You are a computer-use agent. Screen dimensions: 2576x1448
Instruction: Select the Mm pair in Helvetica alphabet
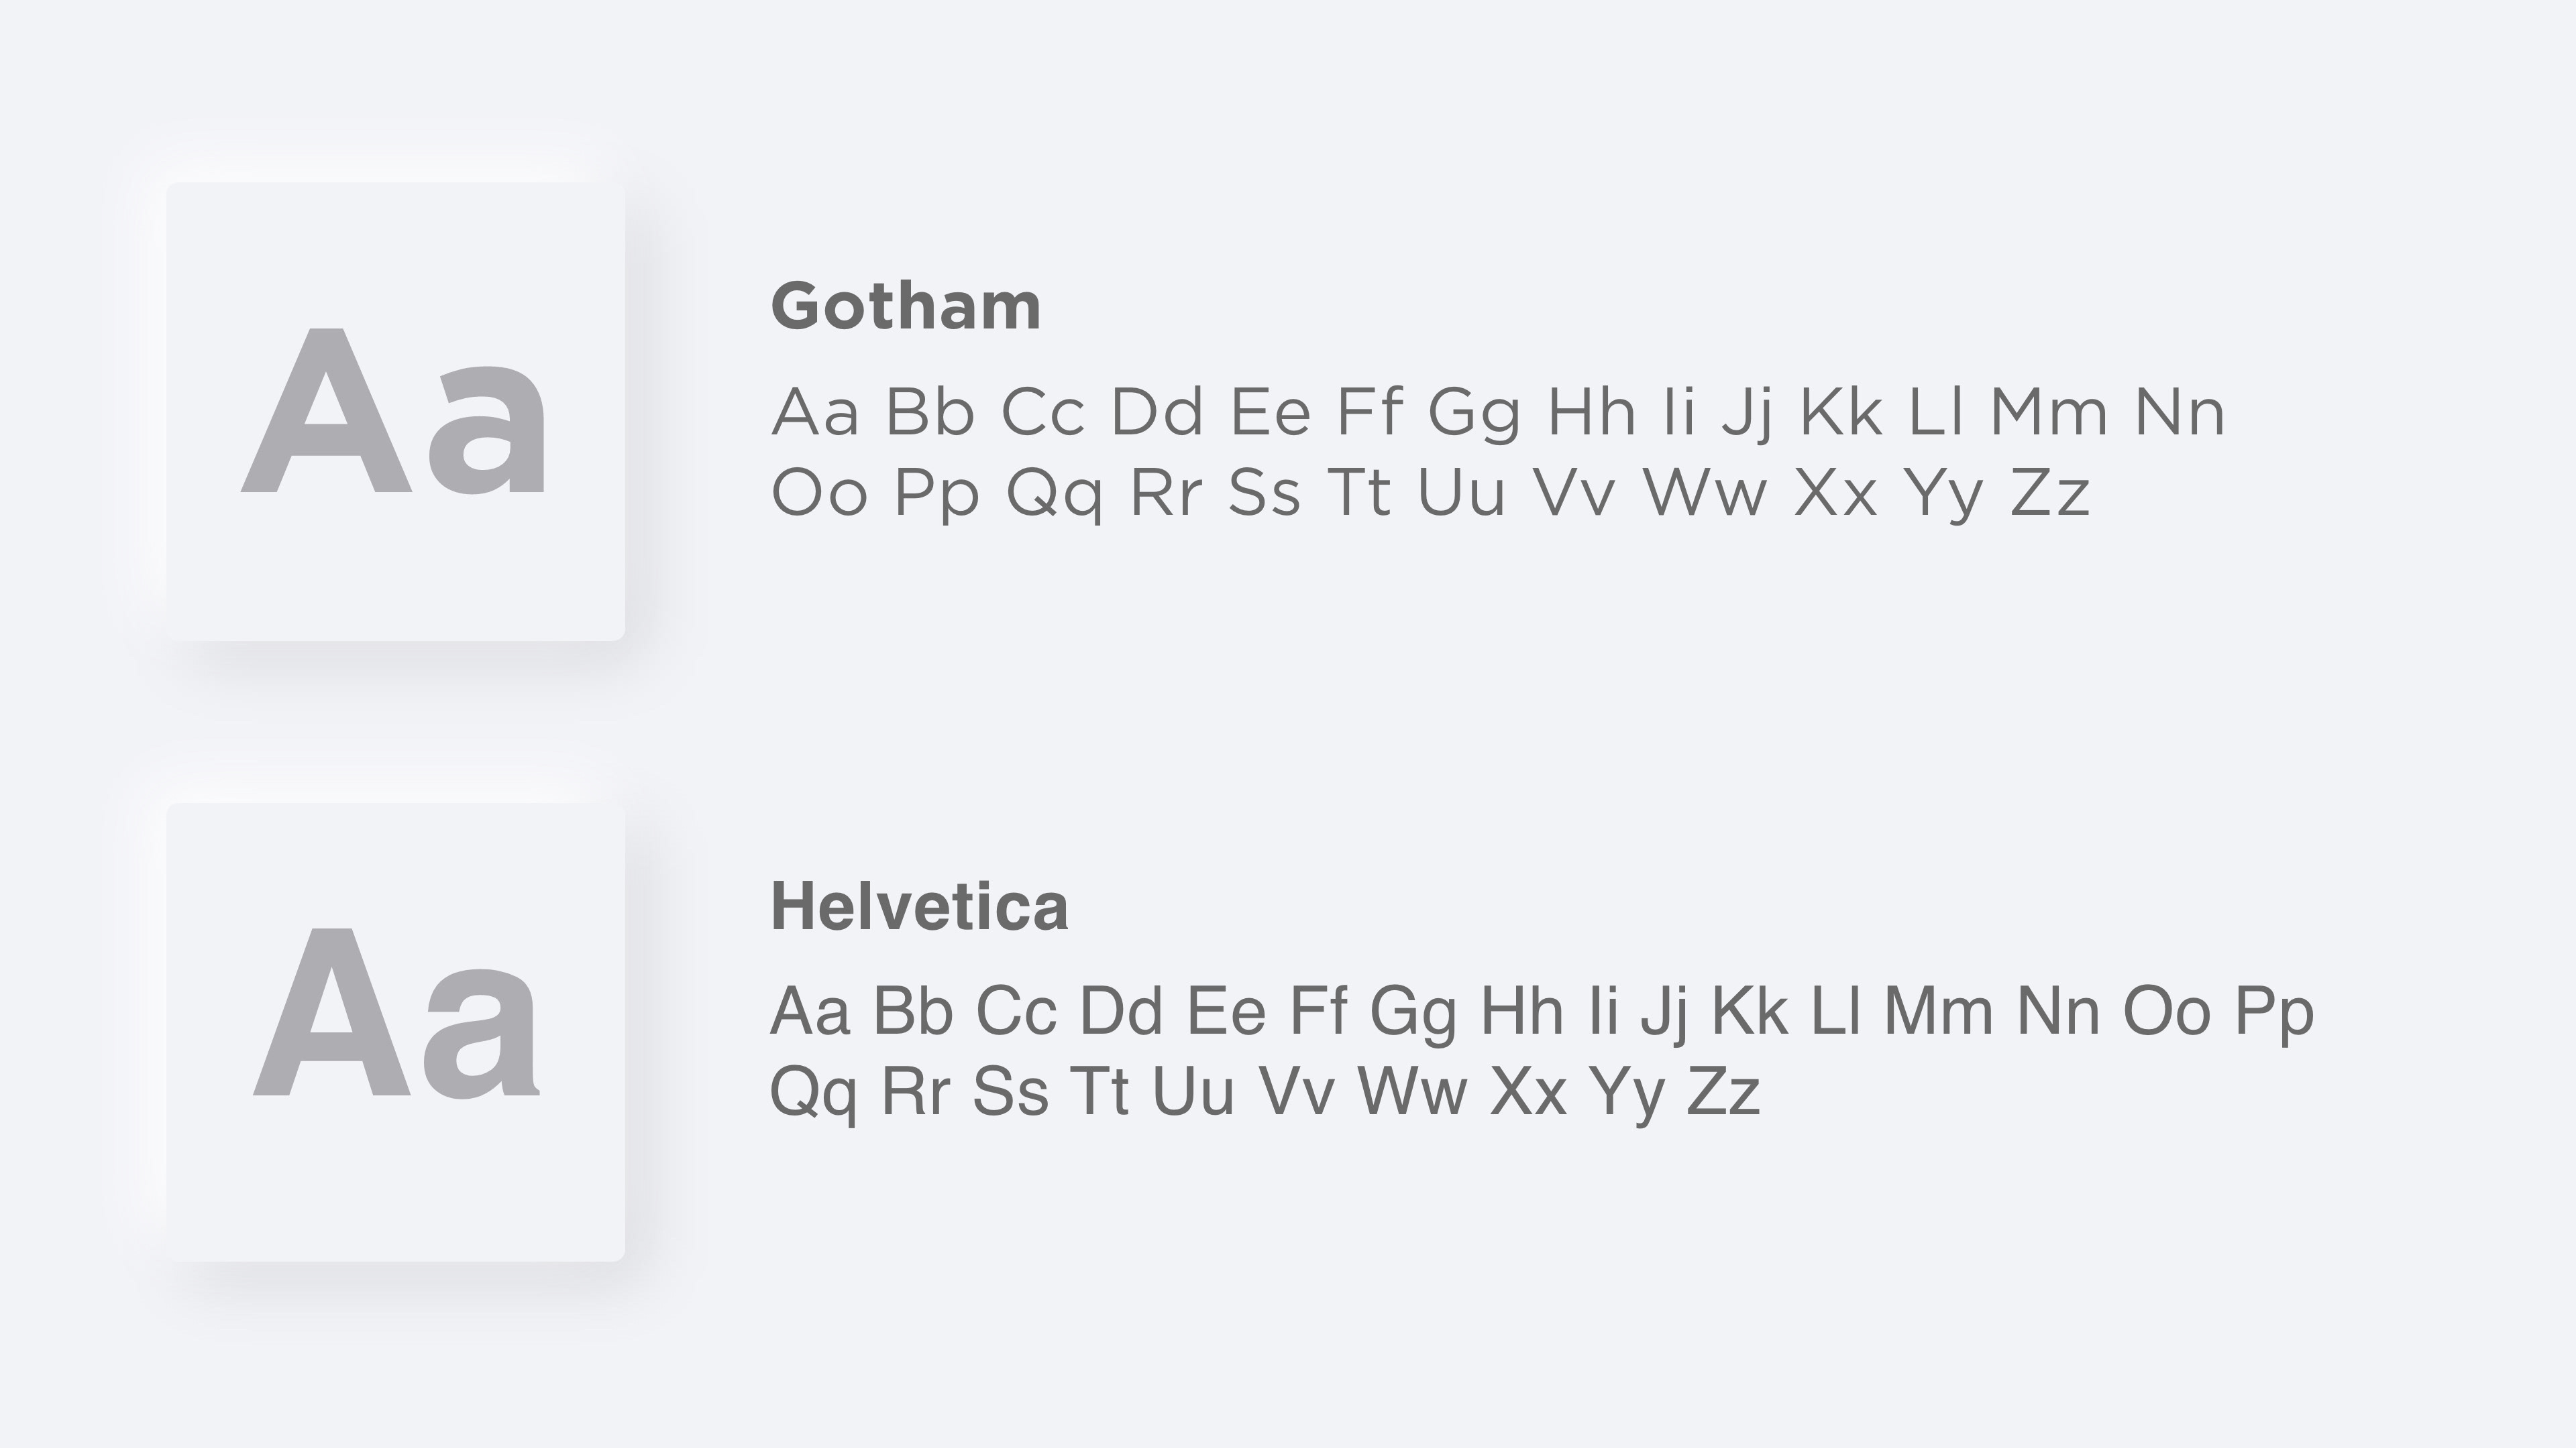[1939, 1010]
